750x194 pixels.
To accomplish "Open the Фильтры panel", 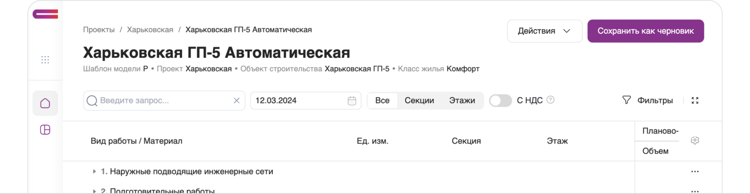I will 647,100.
